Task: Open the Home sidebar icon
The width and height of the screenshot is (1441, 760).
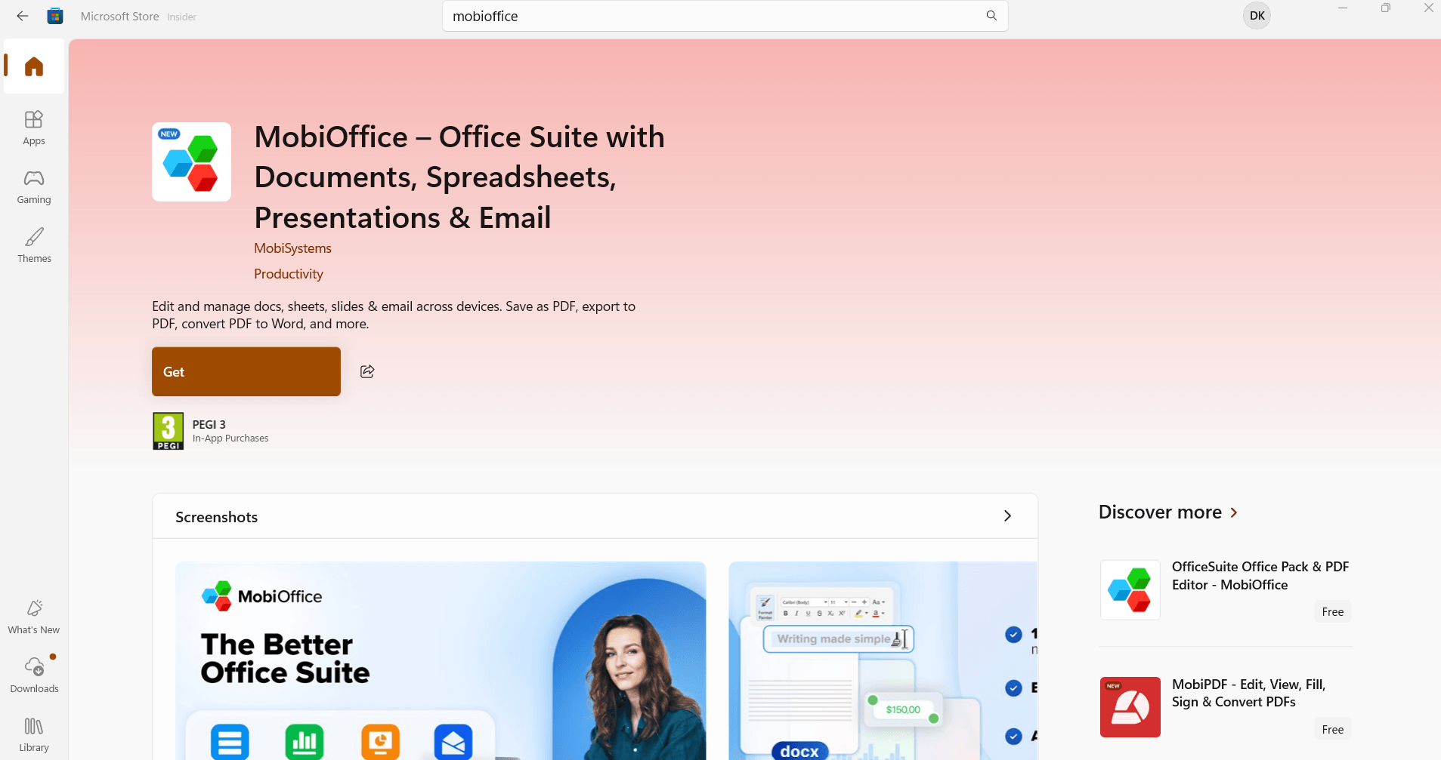Action: (34, 66)
